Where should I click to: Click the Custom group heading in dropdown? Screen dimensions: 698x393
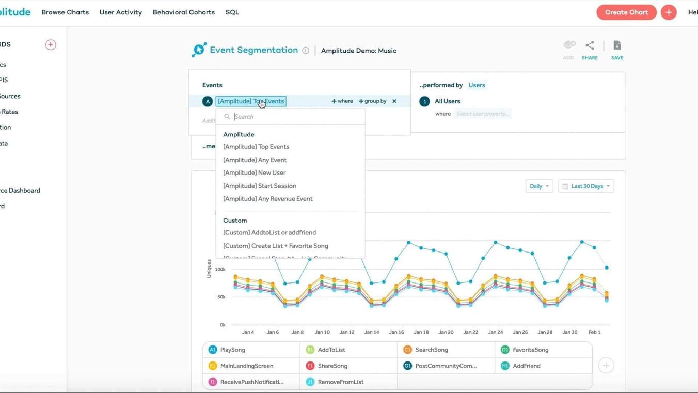(235, 221)
